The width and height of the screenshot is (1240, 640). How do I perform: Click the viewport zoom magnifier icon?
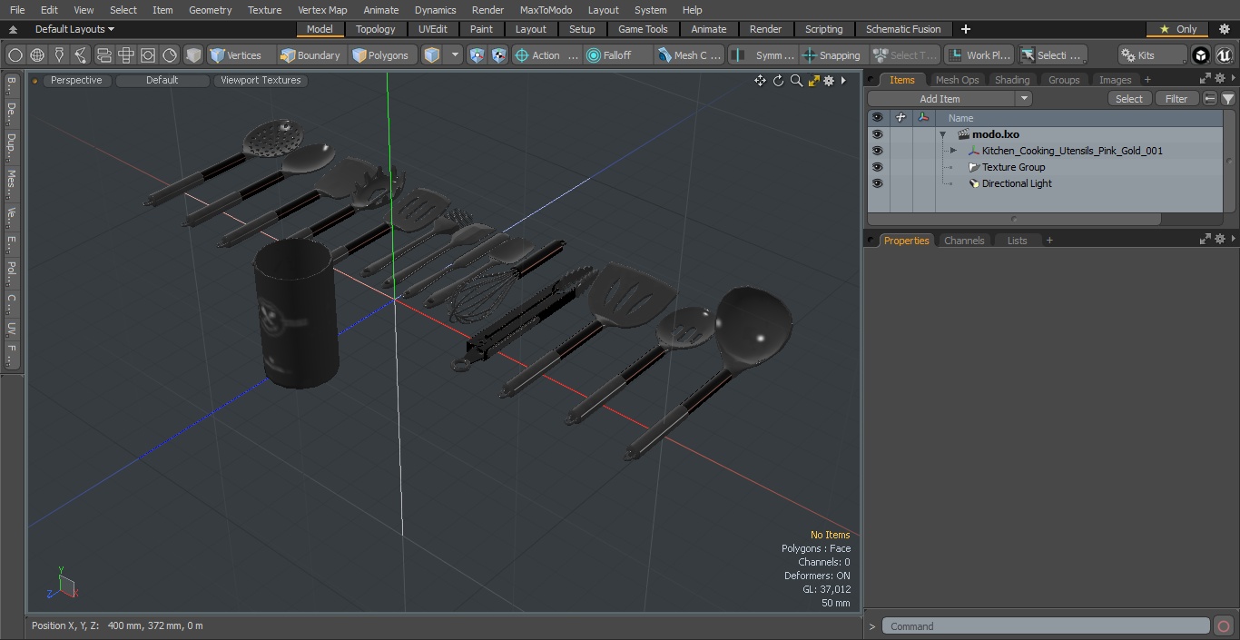(796, 81)
